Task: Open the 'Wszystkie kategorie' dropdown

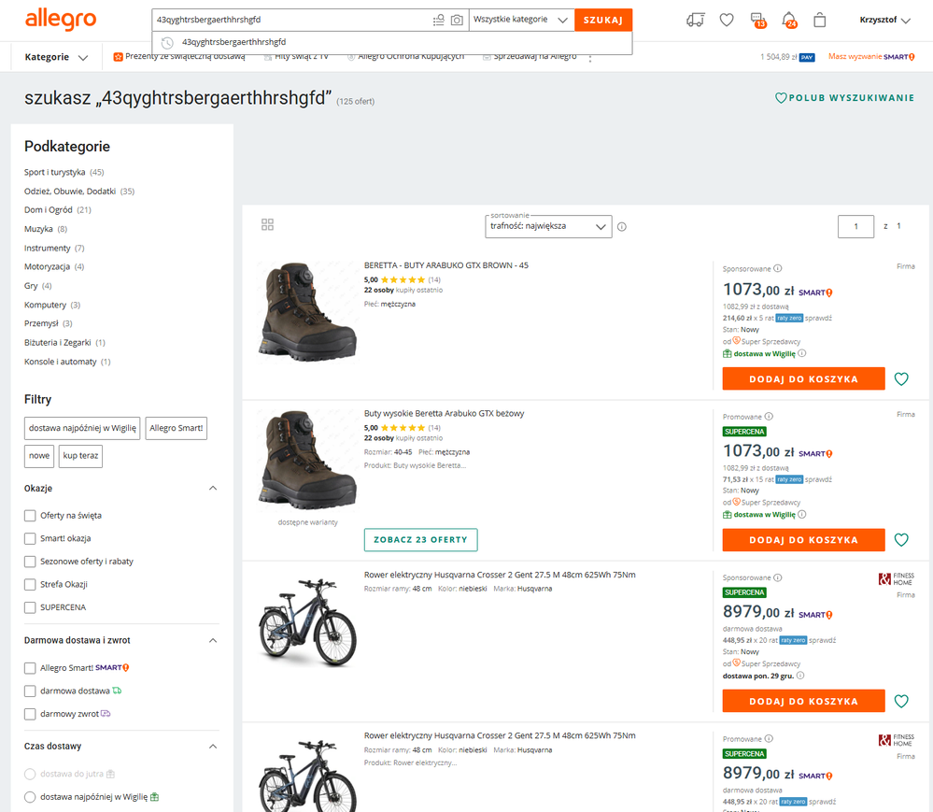Action: (521, 20)
